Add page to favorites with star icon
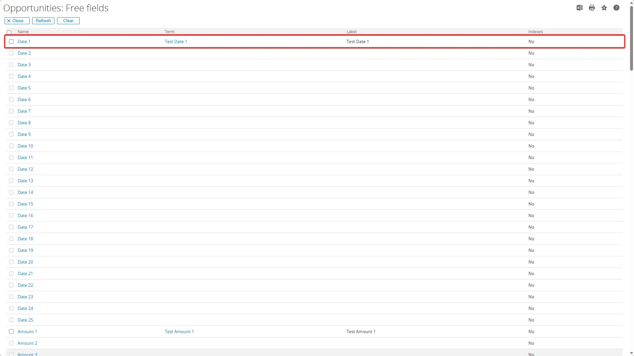 tap(604, 8)
